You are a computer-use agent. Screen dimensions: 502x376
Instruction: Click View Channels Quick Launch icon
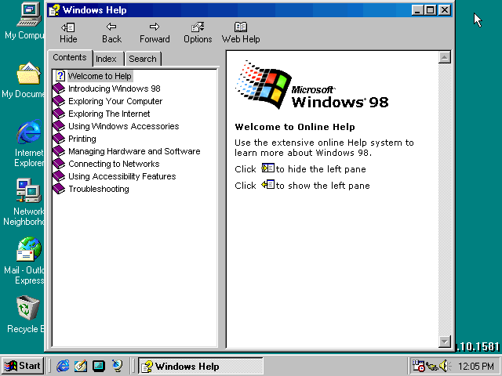click(117, 366)
